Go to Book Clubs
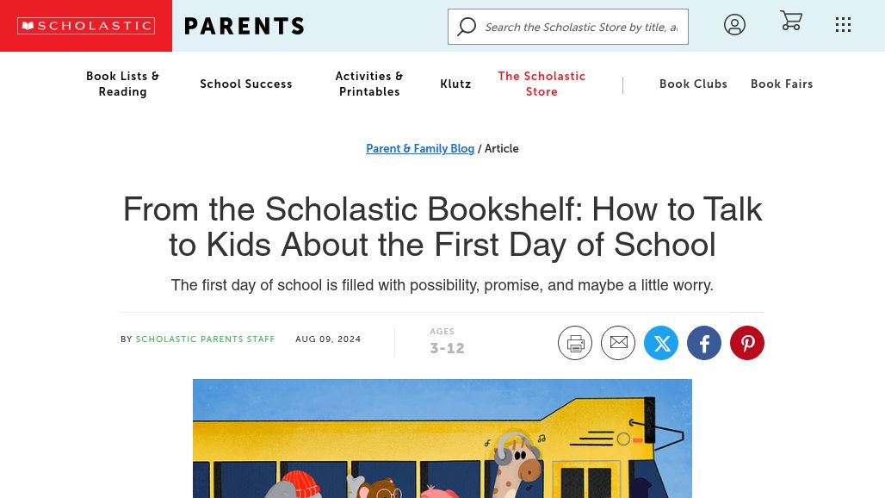Image resolution: width=885 pixels, height=498 pixels. (693, 84)
